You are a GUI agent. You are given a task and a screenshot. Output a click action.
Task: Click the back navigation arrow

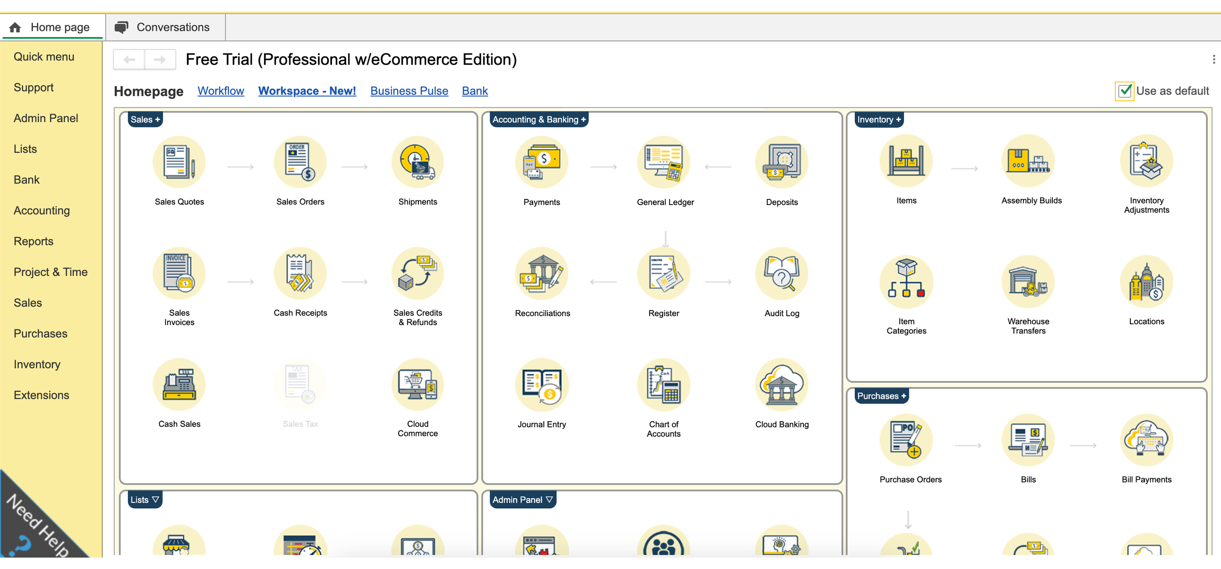click(x=129, y=59)
